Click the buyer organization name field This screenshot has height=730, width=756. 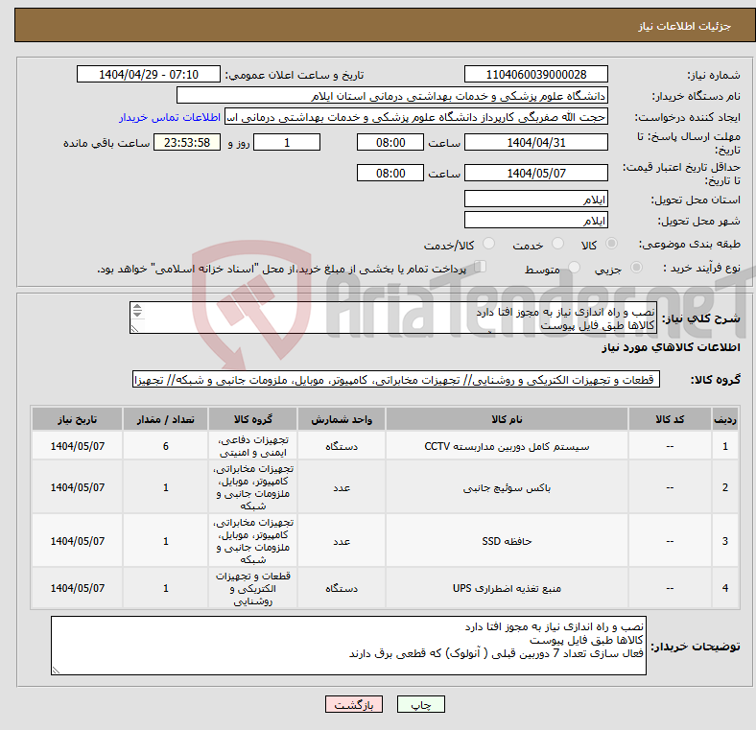(x=392, y=96)
